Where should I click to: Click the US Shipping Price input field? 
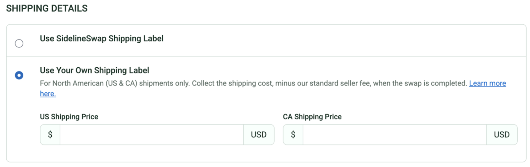pos(152,135)
